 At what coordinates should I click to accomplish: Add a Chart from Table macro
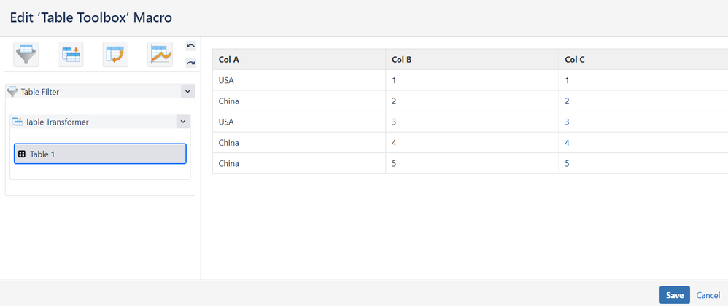(160, 54)
